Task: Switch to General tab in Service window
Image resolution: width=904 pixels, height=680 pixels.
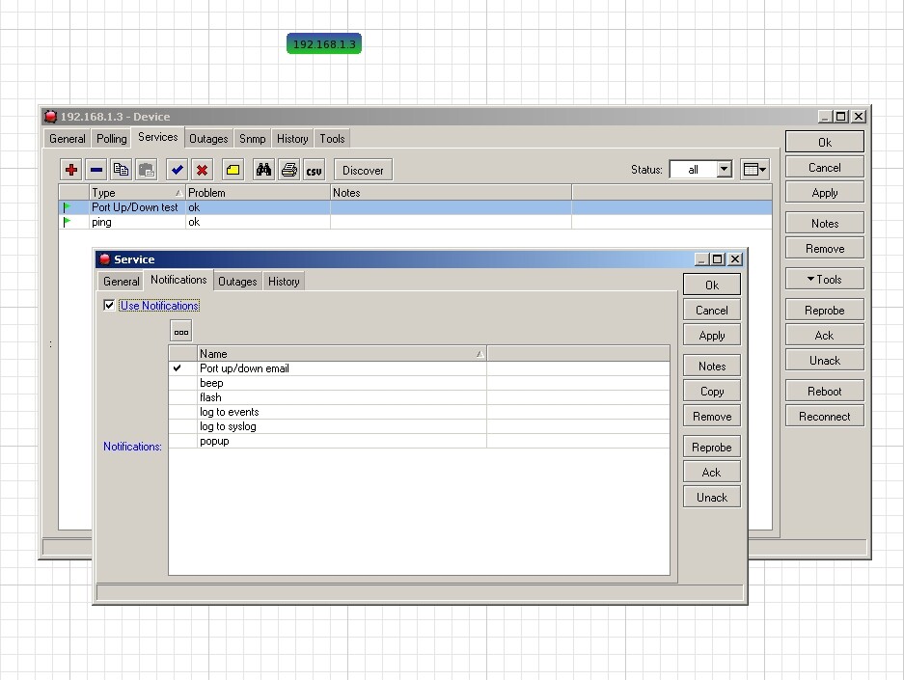Action: click(x=121, y=282)
